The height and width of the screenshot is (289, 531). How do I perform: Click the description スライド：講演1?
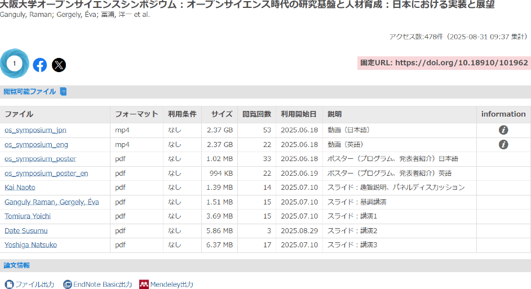[x=352, y=216]
